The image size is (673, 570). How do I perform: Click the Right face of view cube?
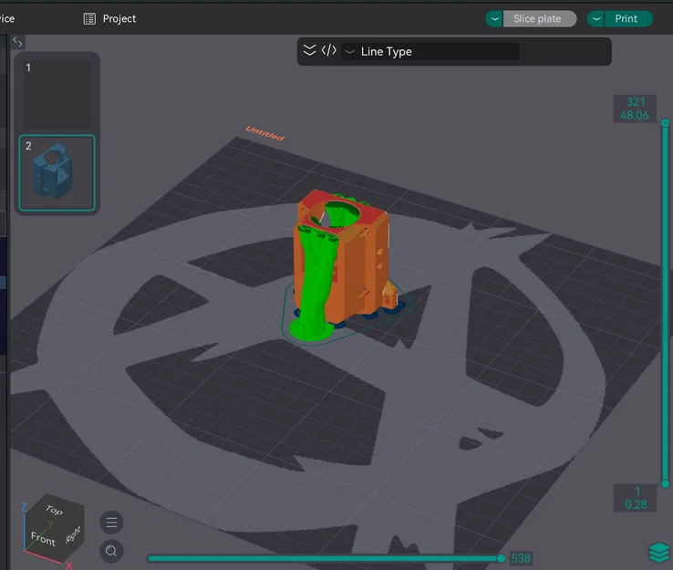[x=73, y=534]
